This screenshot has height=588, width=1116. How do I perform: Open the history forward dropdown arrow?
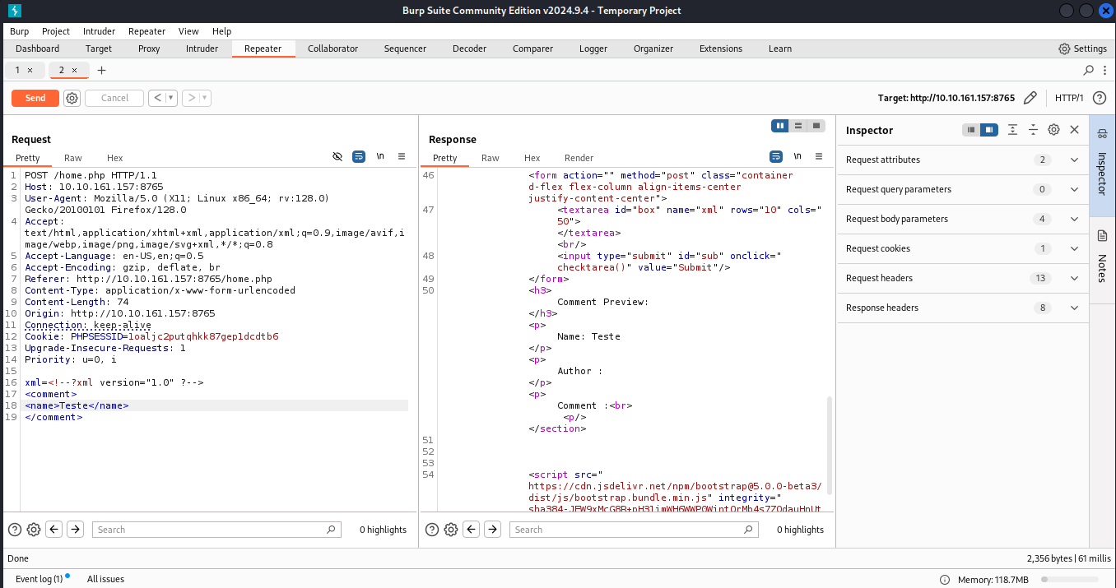point(205,98)
